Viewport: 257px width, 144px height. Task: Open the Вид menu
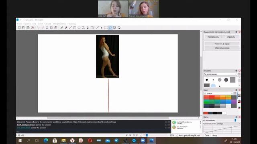[x=34, y=24]
